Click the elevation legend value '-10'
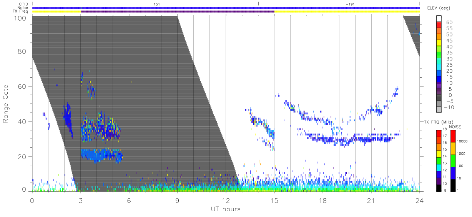The width and height of the screenshot is (472, 217). [450, 107]
